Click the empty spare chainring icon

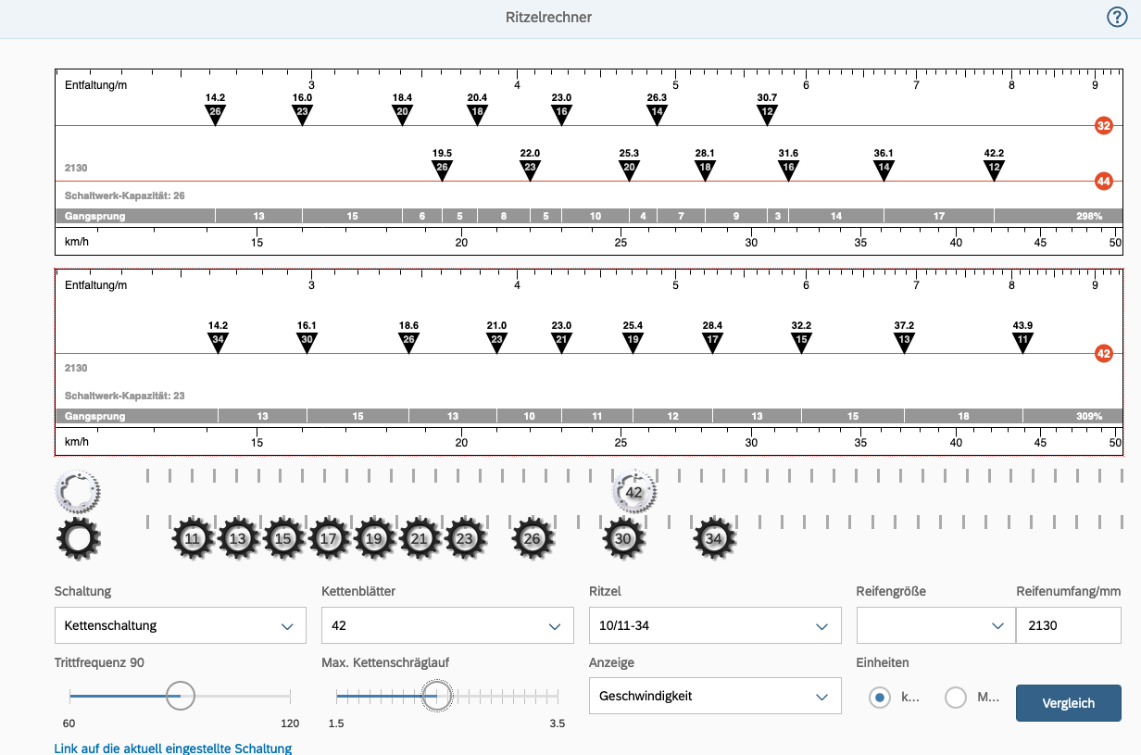[78, 490]
